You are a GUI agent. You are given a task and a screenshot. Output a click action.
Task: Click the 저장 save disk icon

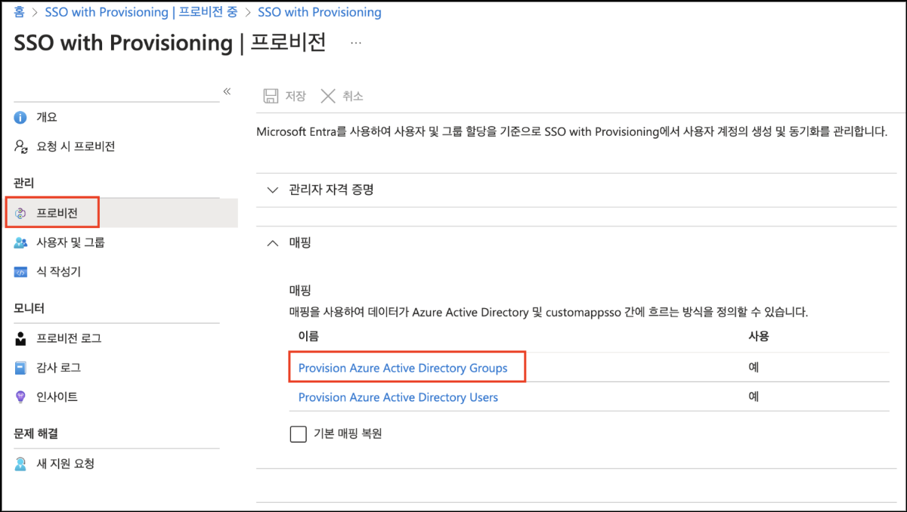pyautogui.click(x=270, y=96)
